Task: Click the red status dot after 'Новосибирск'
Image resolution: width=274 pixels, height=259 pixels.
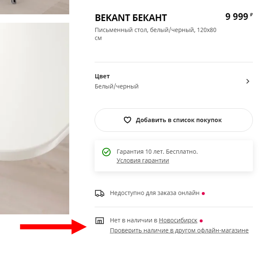Action: 201,221
